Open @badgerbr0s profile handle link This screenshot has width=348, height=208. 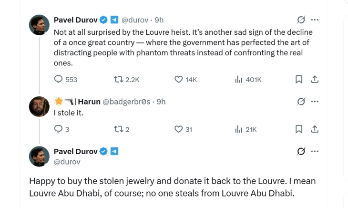126,102
